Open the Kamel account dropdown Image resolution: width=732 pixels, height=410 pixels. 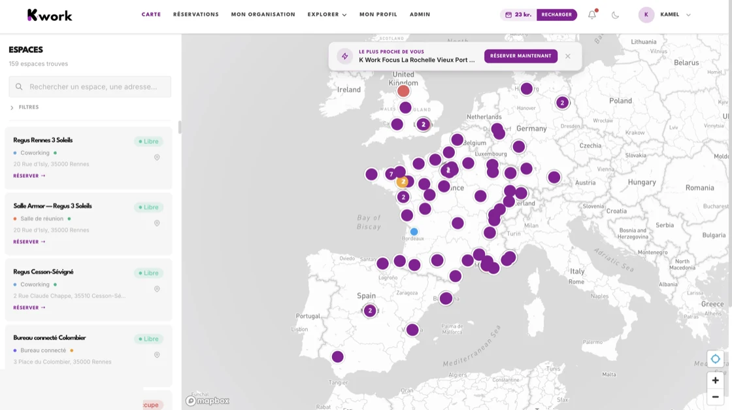680,14
